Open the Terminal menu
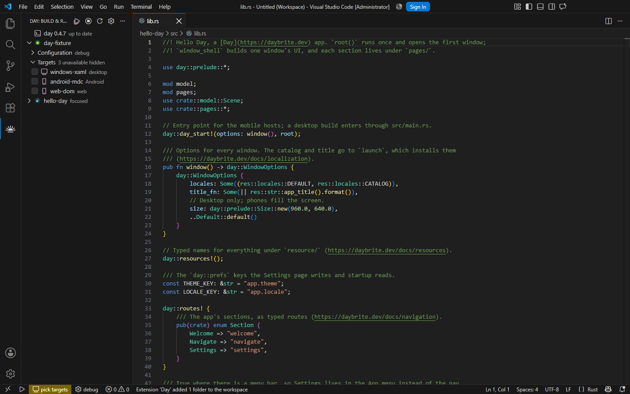The height and width of the screenshot is (394, 630). point(141,7)
